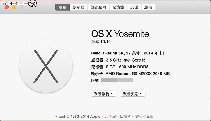This screenshot has width=211, height=121.
Task: Click the Mobile01 watermark logo
Action: 18,4
